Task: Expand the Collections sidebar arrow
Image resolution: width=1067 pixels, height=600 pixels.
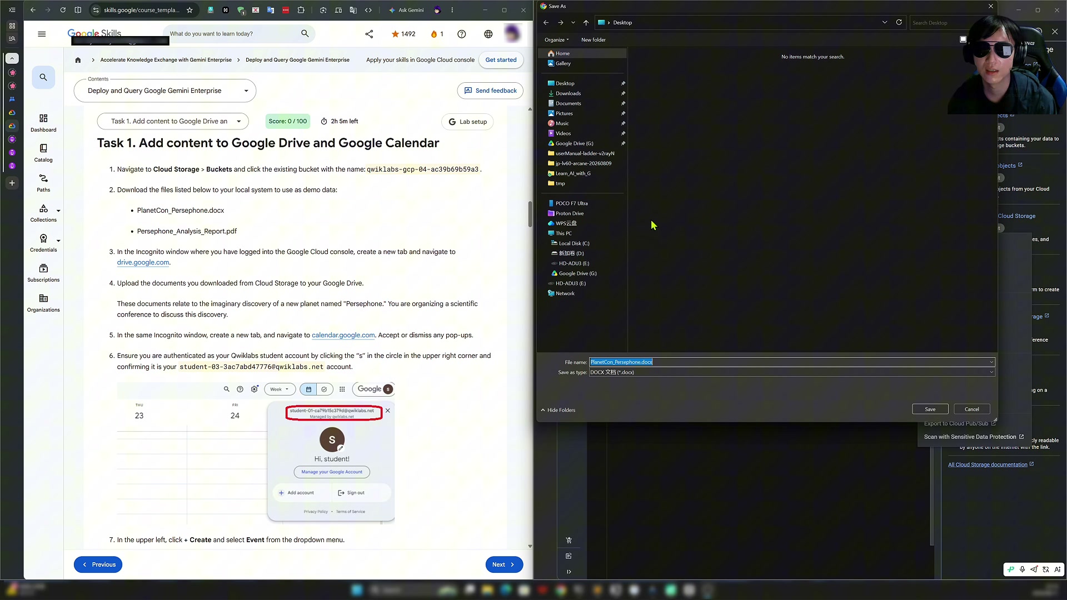Action: pyautogui.click(x=58, y=211)
